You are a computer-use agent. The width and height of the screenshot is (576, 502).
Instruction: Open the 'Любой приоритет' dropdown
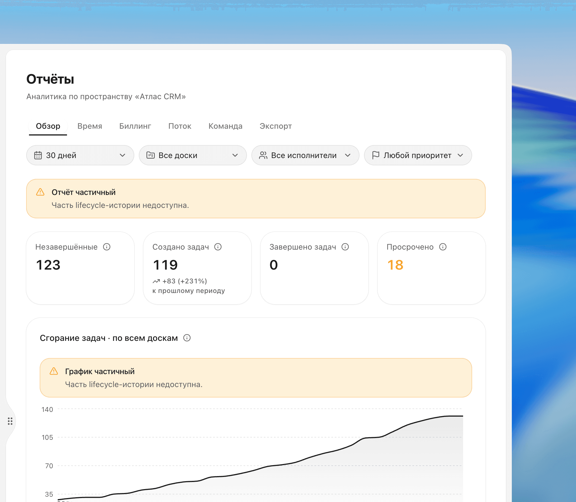tap(418, 155)
